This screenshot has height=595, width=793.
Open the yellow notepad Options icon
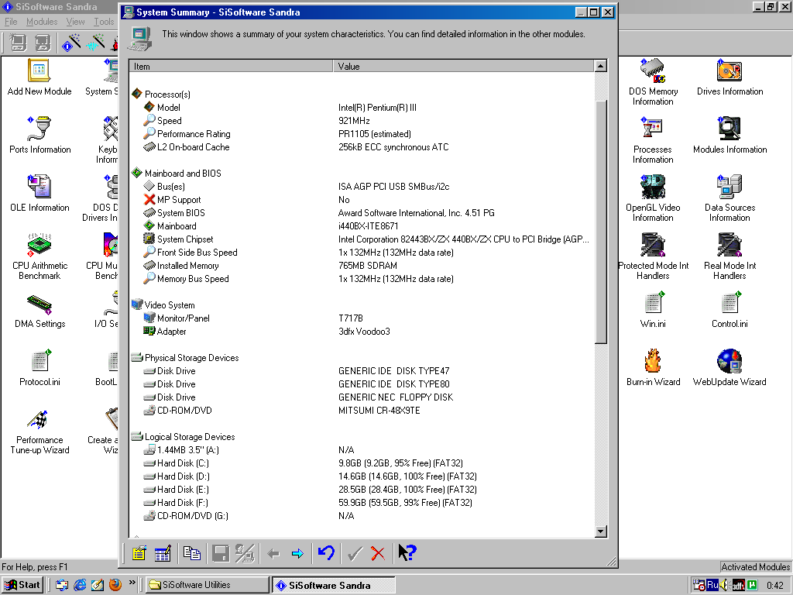point(139,553)
